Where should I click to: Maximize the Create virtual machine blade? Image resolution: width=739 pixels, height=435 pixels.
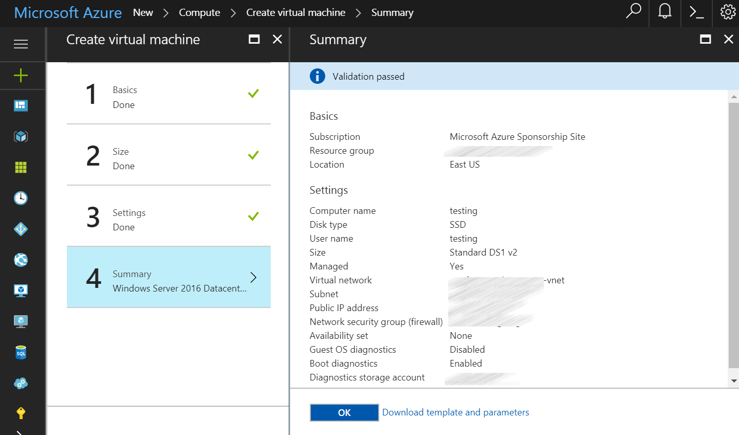coord(254,39)
